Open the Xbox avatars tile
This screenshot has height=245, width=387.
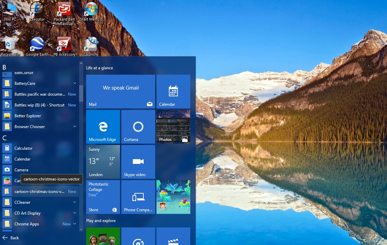103,236
